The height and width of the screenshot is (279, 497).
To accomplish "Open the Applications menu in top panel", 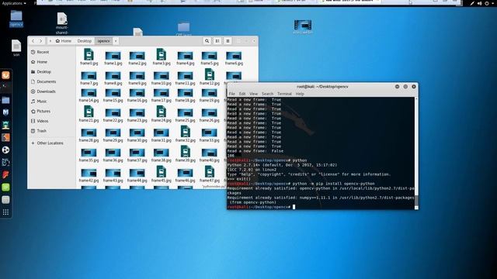I will tap(14, 3).
